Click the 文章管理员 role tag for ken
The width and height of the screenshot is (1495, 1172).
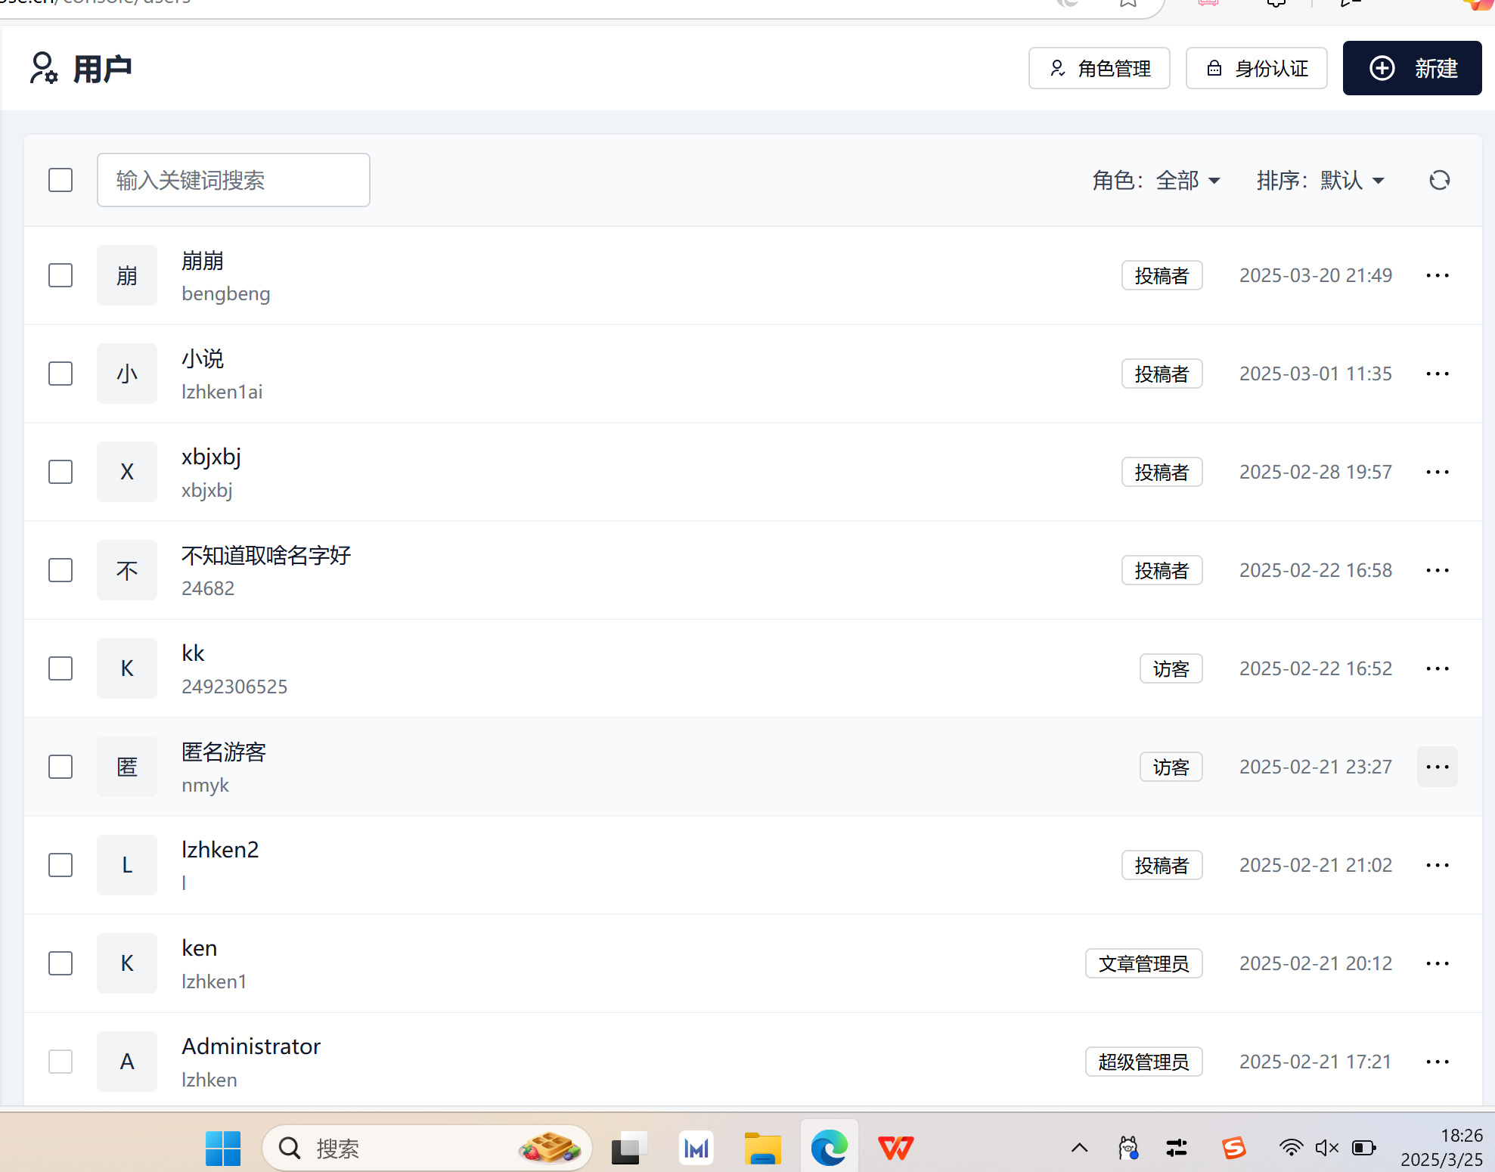click(x=1143, y=963)
